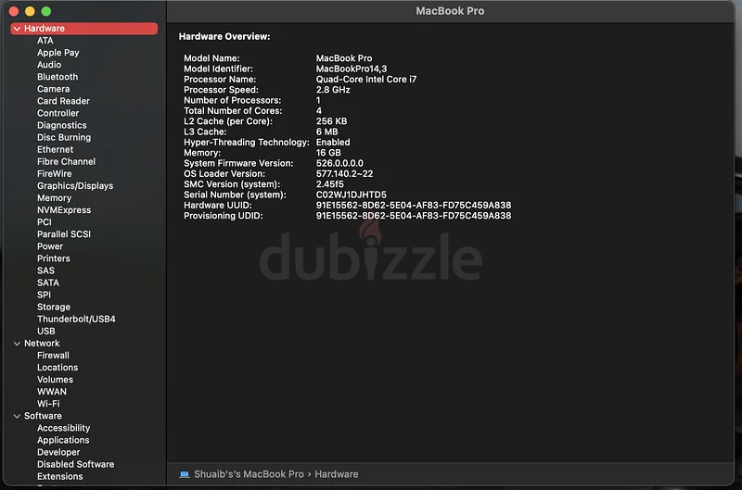Click the Hardware Overview heading

(x=224, y=36)
